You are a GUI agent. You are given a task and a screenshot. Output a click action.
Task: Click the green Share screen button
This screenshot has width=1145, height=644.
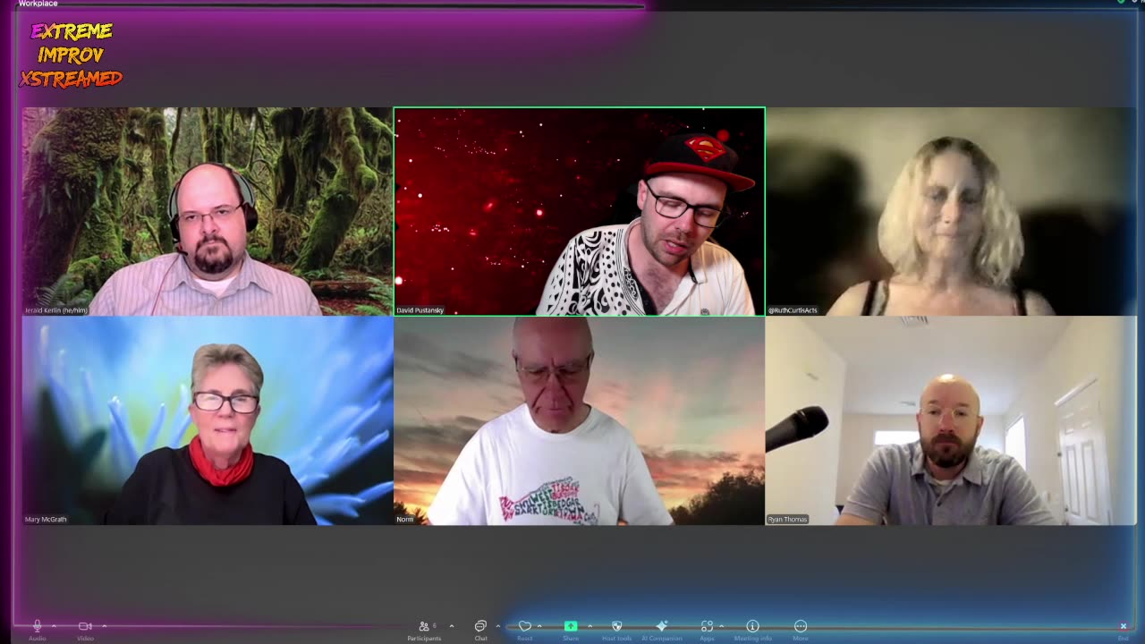click(571, 630)
